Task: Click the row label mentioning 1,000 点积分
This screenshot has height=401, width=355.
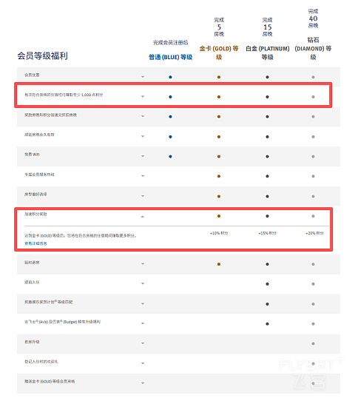Action: coord(64,95)
